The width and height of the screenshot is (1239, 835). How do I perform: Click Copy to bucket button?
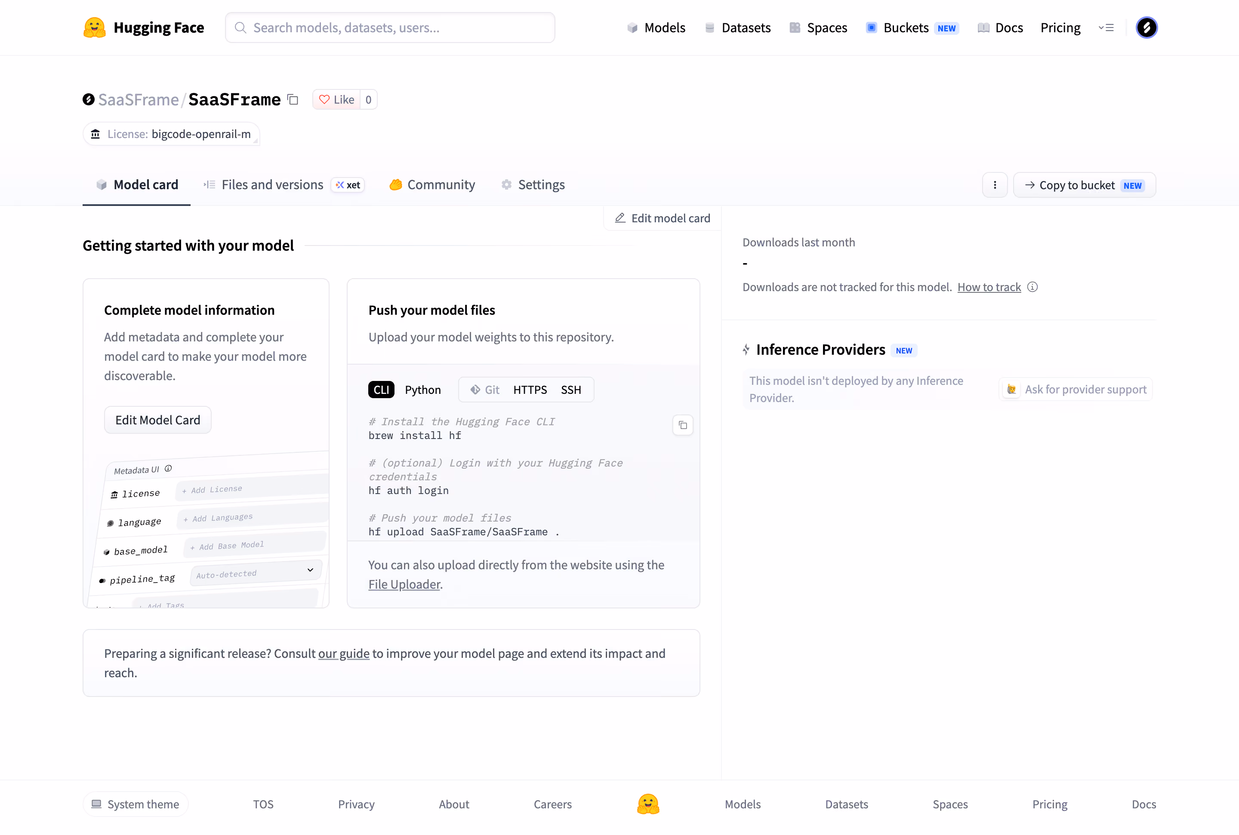[1085, 185]
